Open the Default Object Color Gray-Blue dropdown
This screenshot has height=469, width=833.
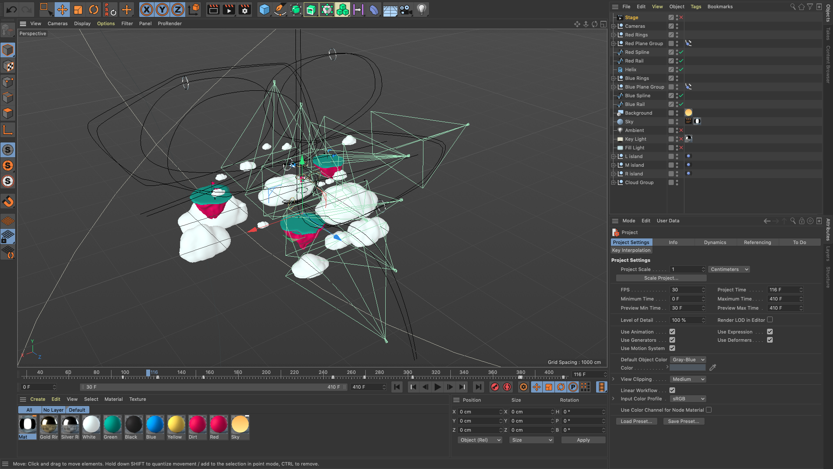coord(688,360)
